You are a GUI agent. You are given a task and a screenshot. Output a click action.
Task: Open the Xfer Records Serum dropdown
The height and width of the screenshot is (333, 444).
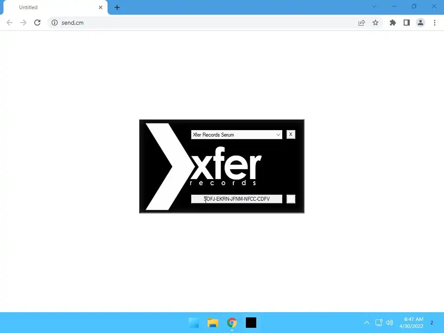coord(236,135)
